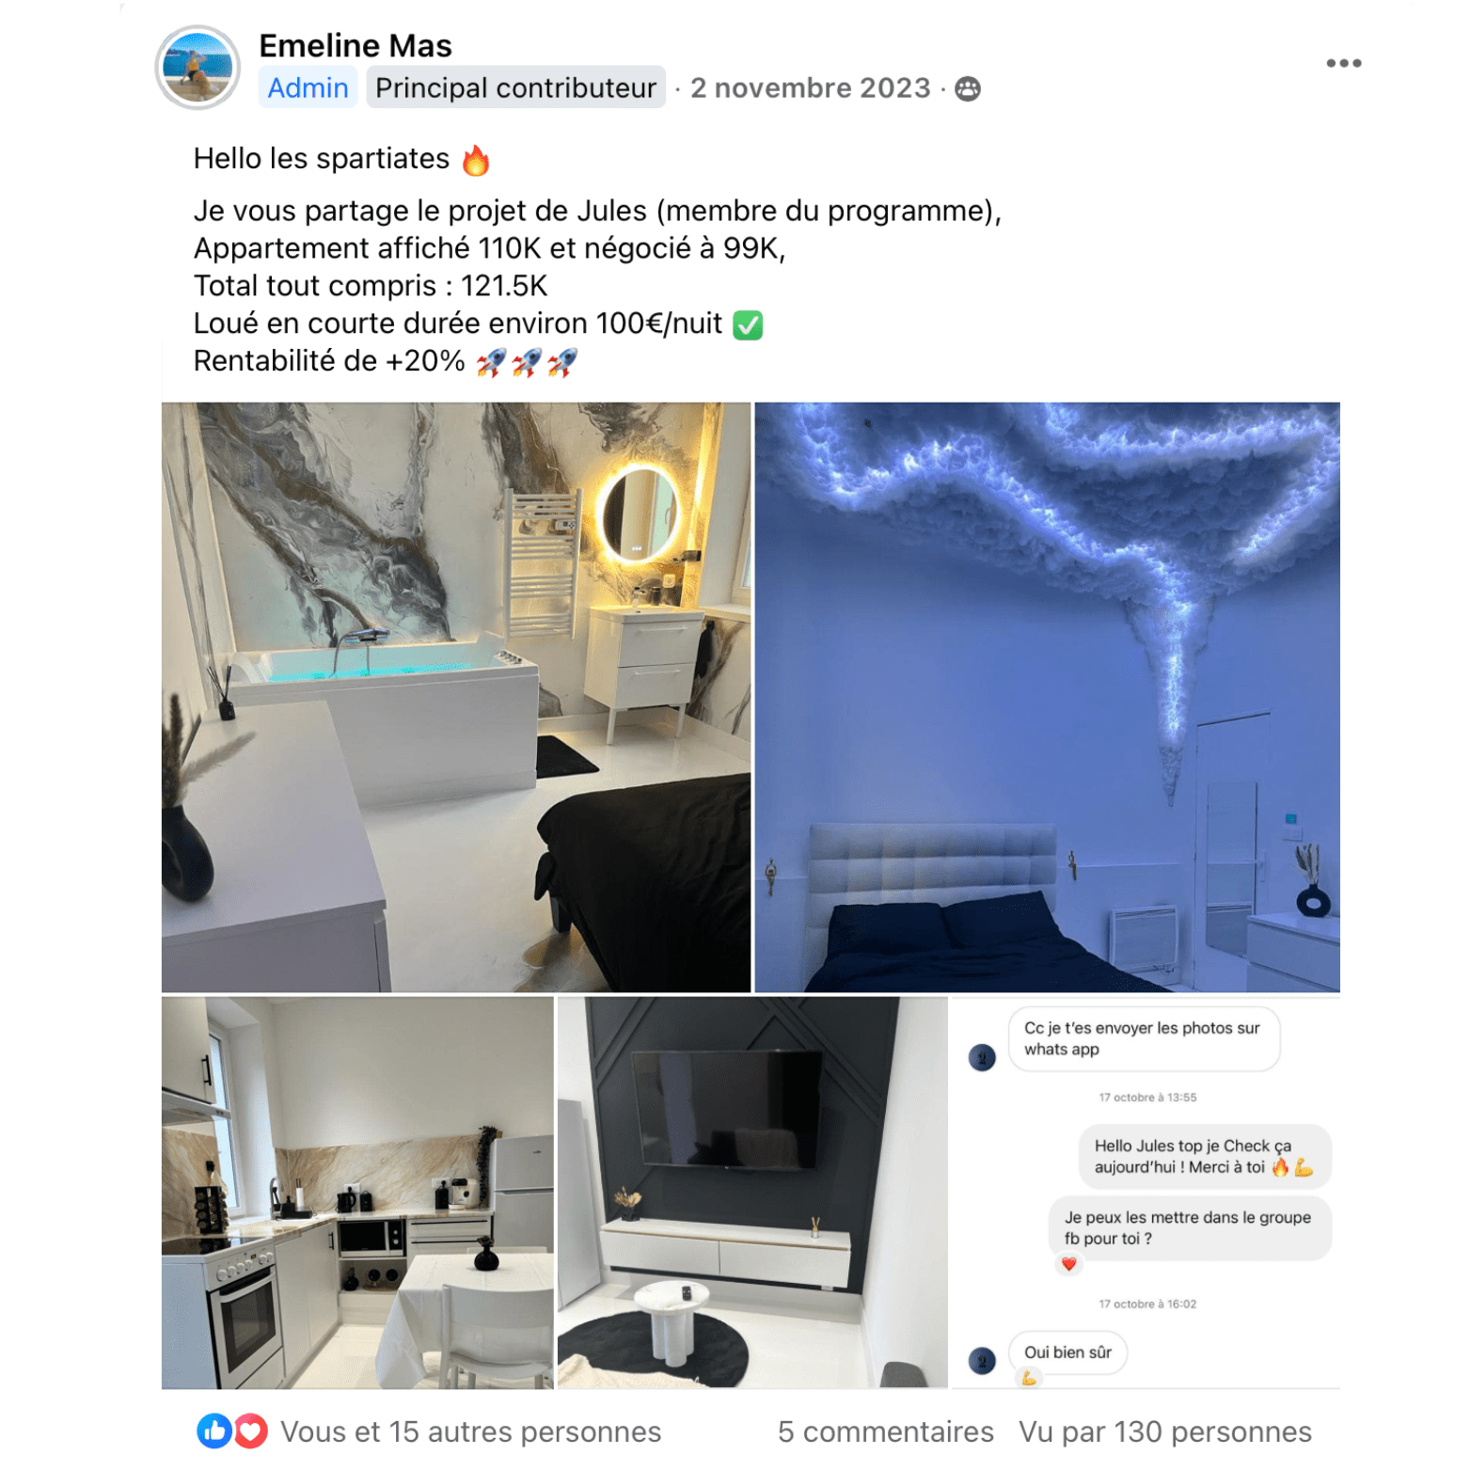Click the group audience icon beside date

click(967, 88)
